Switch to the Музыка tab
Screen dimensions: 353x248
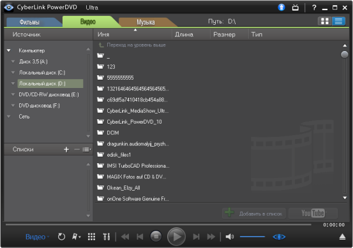coord(146,22)
